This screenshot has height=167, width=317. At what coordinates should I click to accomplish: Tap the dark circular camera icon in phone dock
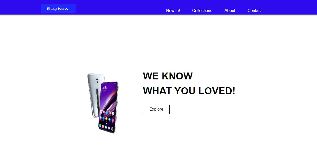point(112,129)
